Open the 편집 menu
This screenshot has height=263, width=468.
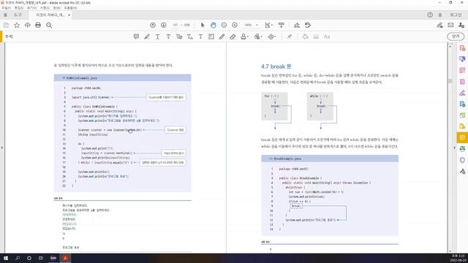coord(19,8)
